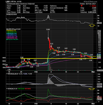This screenshot has height=105, width=103.
Task: Click the date Friday 26-Feb-2021
Action: (x=88, y=4)
